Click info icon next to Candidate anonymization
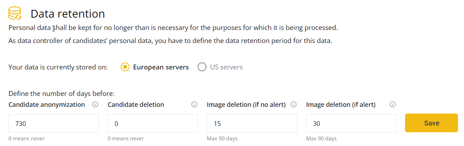The width and height of the screenshot is (464, 146). (95, 105)
